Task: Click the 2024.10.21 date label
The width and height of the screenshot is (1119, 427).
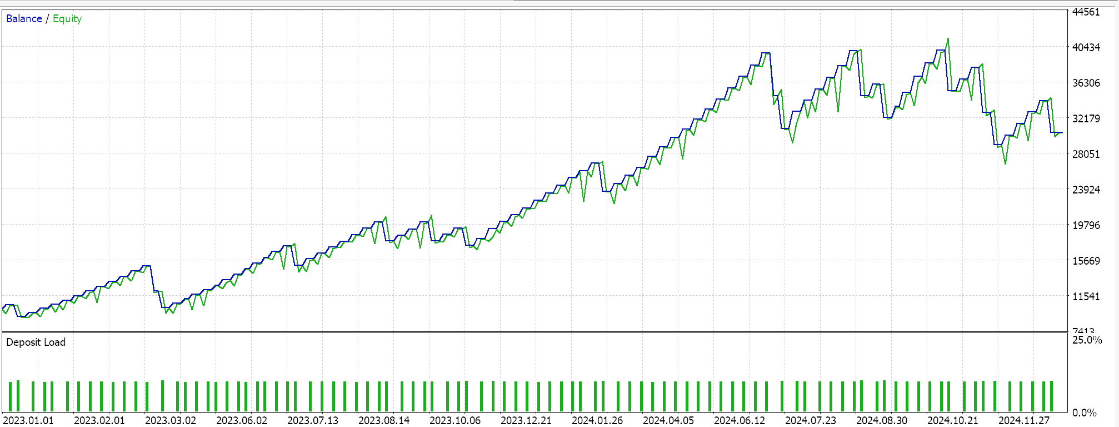Action: click(x=953, y=420)
